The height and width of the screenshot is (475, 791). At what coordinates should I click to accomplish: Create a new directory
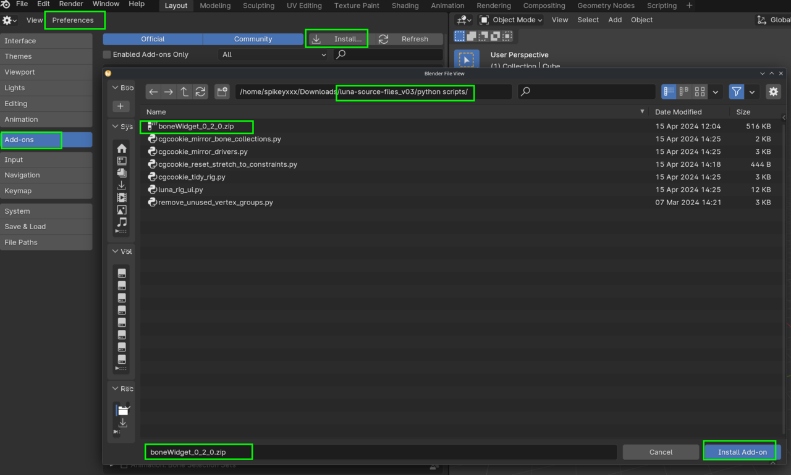(x=222, y=91)
